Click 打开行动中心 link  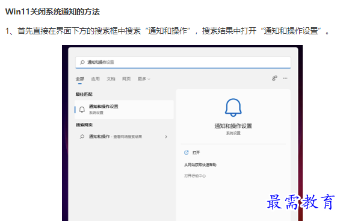195,176
